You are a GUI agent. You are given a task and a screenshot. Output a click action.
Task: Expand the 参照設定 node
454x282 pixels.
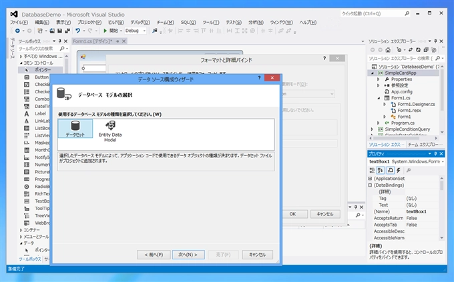[x=378, y=85]
